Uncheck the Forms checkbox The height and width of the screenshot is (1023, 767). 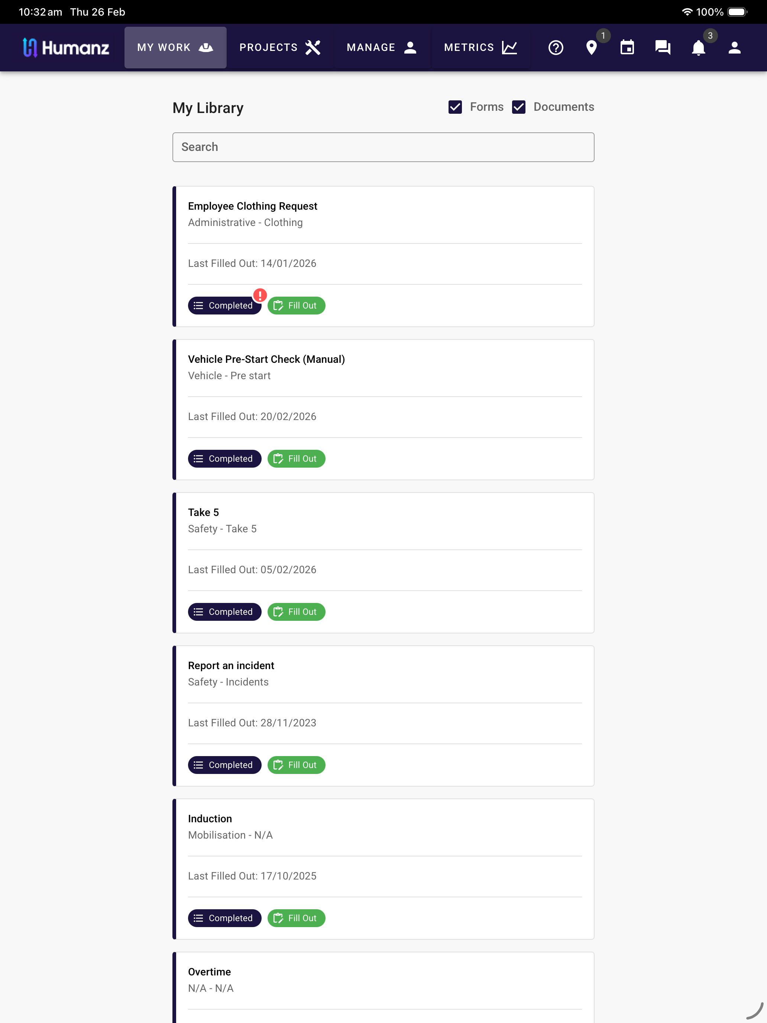click(x=455, y=107)
